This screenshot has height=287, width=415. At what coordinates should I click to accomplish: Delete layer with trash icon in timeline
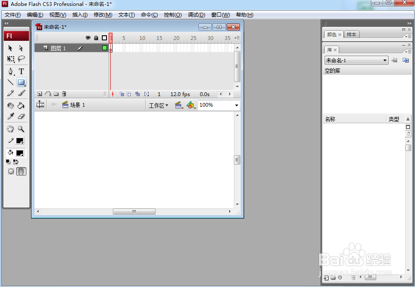click(x=64, y=94)
